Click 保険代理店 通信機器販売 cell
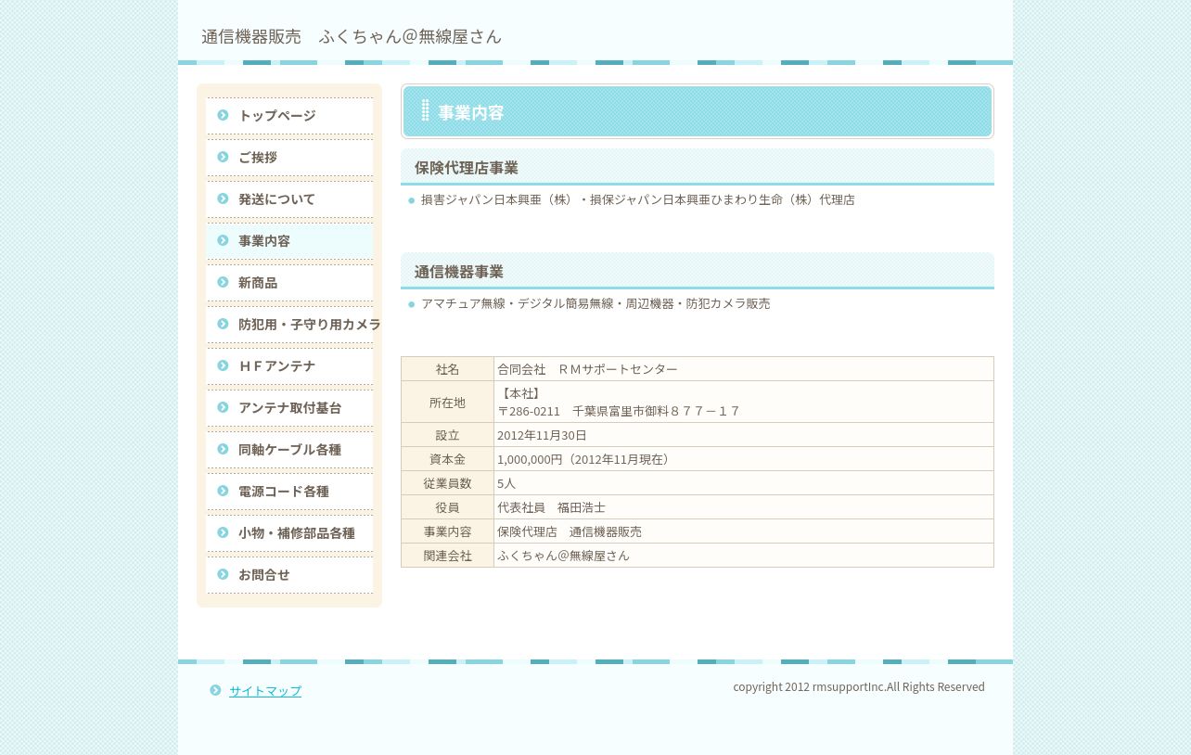The height and width of the screenshot is (755, 1191). click(x=744, y=531)
